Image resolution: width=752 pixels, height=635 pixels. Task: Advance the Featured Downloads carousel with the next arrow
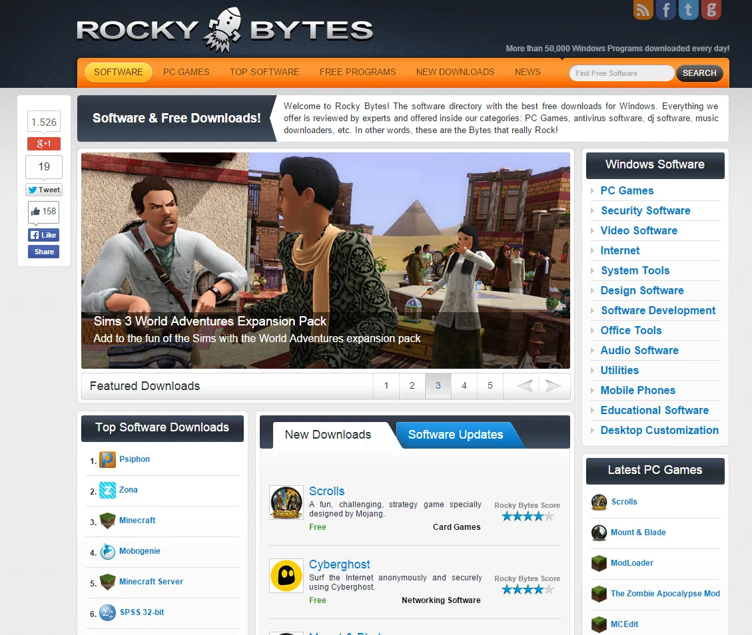(x=554, y=385)
